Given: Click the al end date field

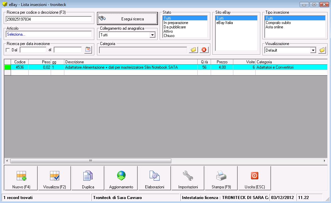Looking at the screenshot, I should pos(68,50).
